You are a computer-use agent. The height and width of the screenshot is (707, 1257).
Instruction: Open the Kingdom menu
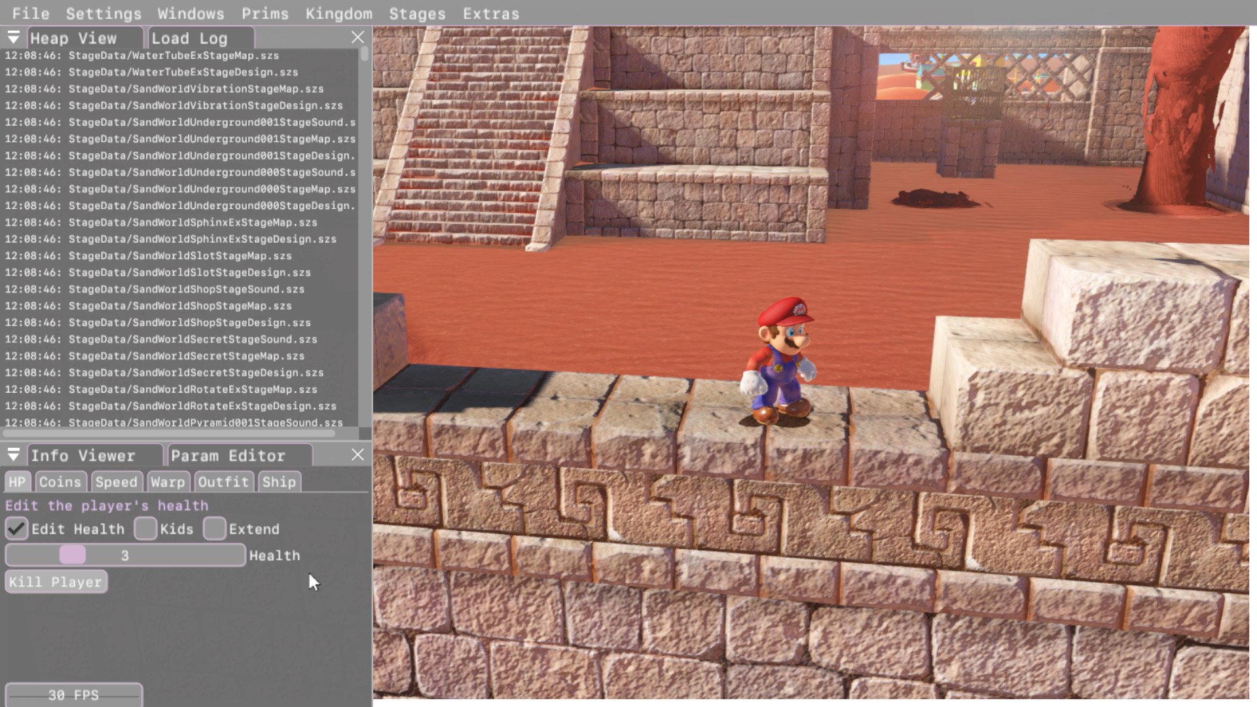[338, 13]
